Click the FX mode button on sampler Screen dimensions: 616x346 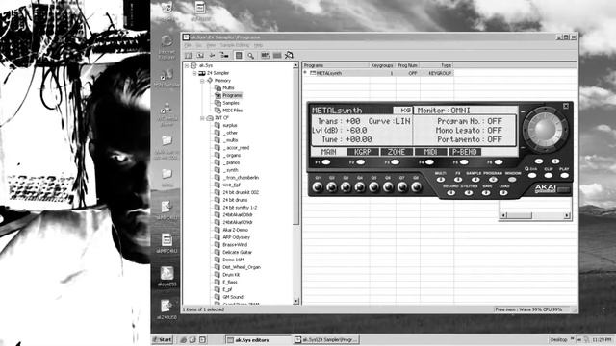458,180
